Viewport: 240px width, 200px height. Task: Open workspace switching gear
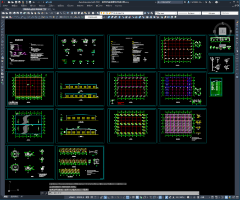coord(188,197)
